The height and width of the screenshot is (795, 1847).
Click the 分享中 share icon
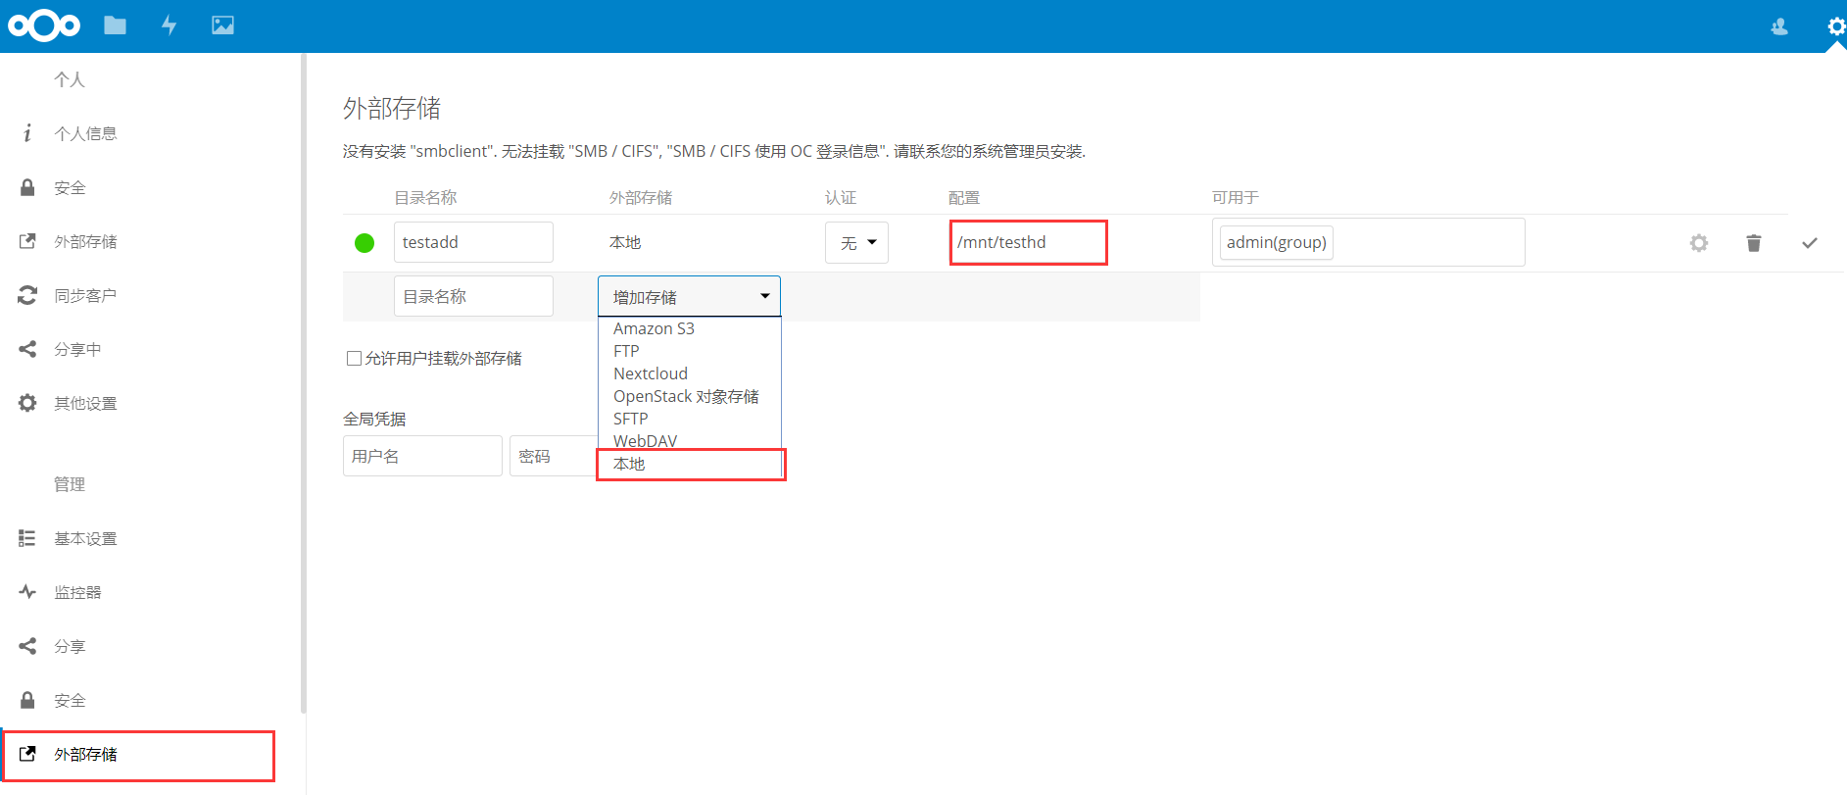[x=27, y=349]
